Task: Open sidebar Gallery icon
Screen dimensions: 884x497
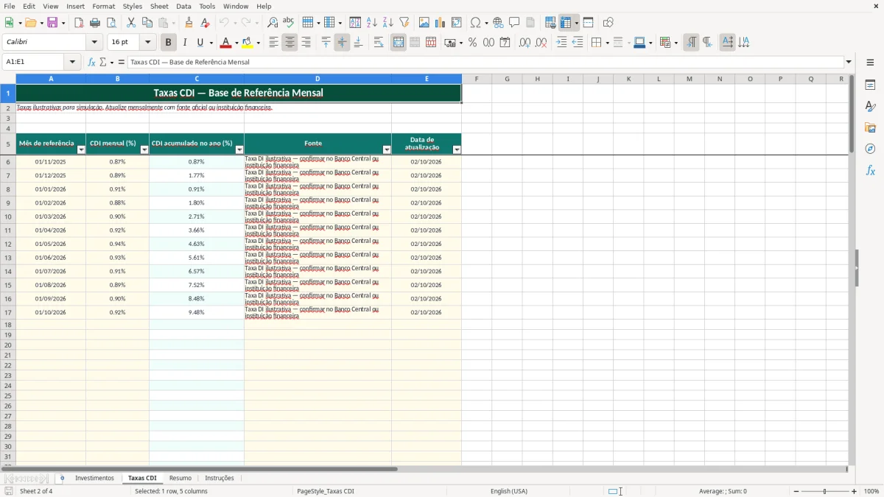Action: click(x=870, y=127)
